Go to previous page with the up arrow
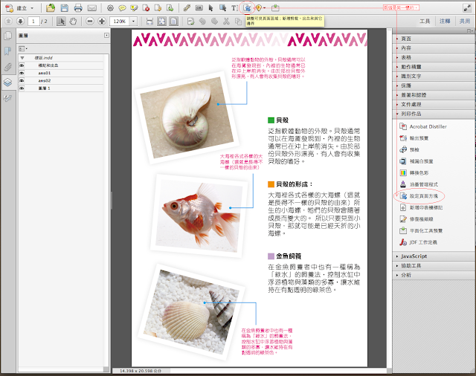This screenshot has height=376, width=476. 8,21
